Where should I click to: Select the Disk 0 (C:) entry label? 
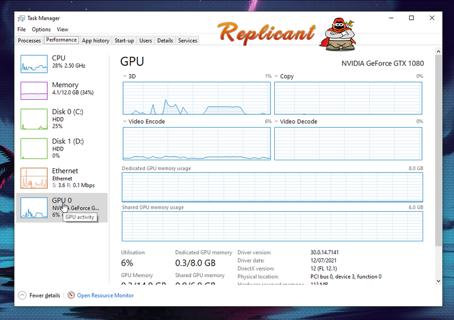tap(67, 112)
